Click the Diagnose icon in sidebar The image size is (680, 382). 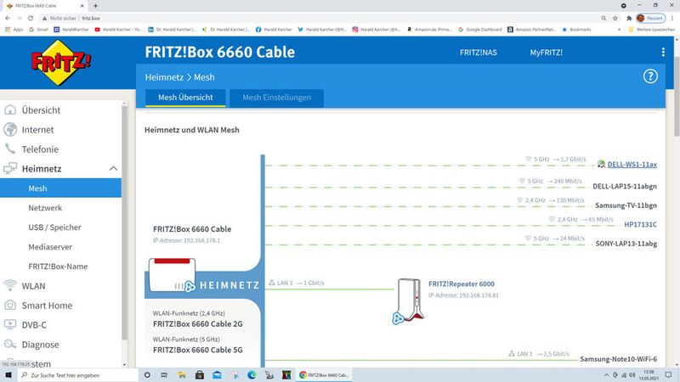(10, 345)
